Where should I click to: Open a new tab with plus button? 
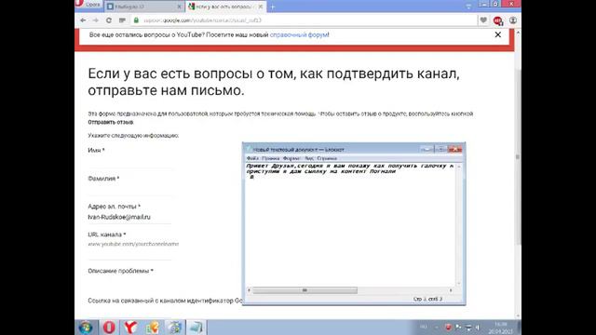click(273, 7)
